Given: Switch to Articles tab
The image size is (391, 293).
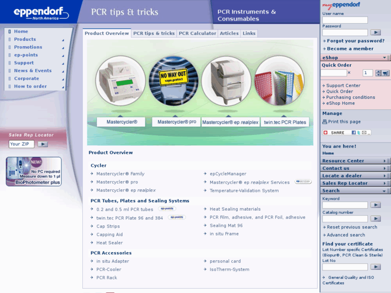Looking at the screenshot, I should [x=229, y=33].
